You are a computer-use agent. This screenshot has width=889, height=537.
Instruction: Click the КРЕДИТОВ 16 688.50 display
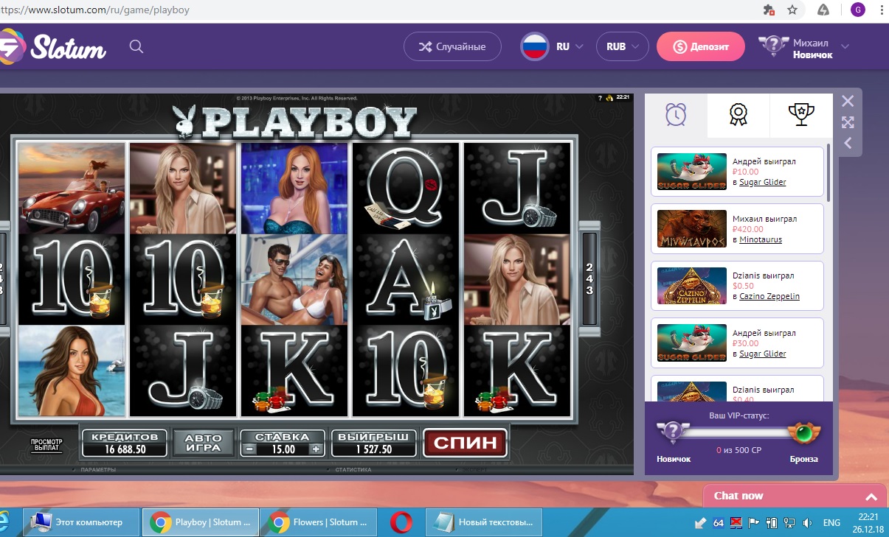[125, 443]
